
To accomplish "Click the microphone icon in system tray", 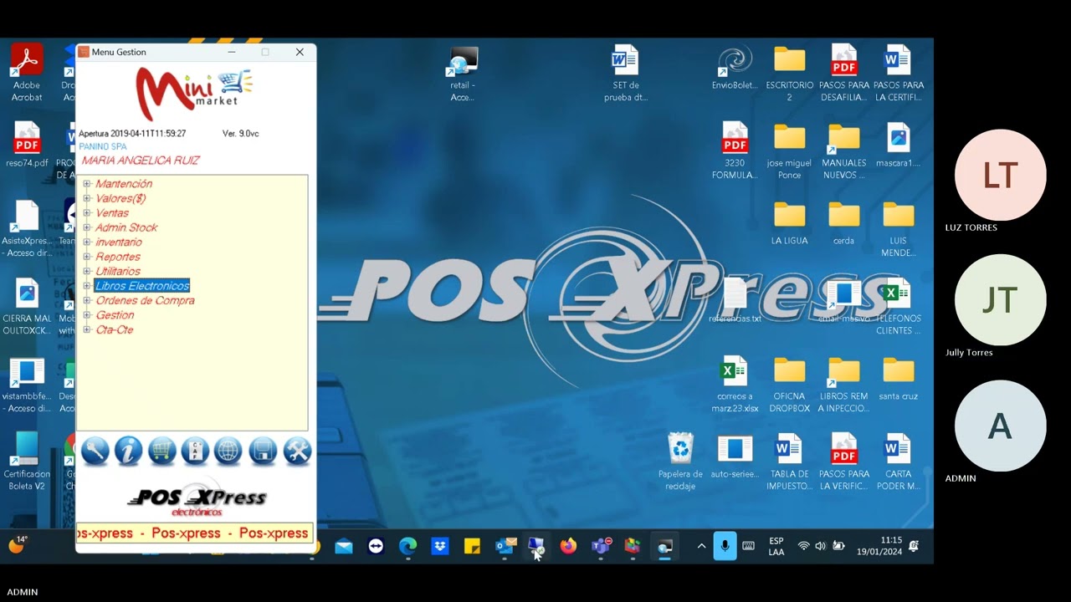I will pos(725,546).
